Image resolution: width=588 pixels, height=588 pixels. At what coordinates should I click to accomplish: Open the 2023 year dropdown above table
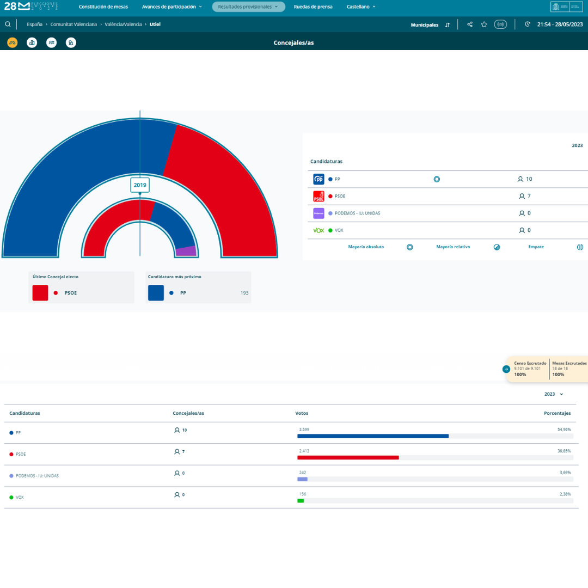pos(553,394)
